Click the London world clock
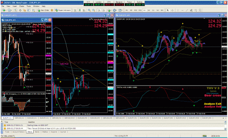This screenshot has height=138, width=228. pos(99,3)
